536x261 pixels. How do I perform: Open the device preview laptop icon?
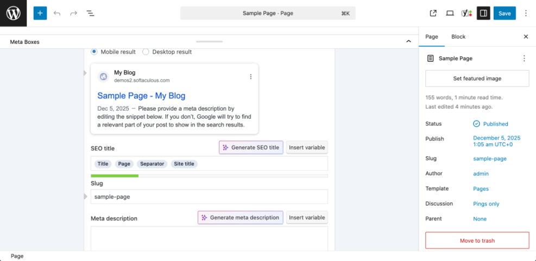[450, 14]
